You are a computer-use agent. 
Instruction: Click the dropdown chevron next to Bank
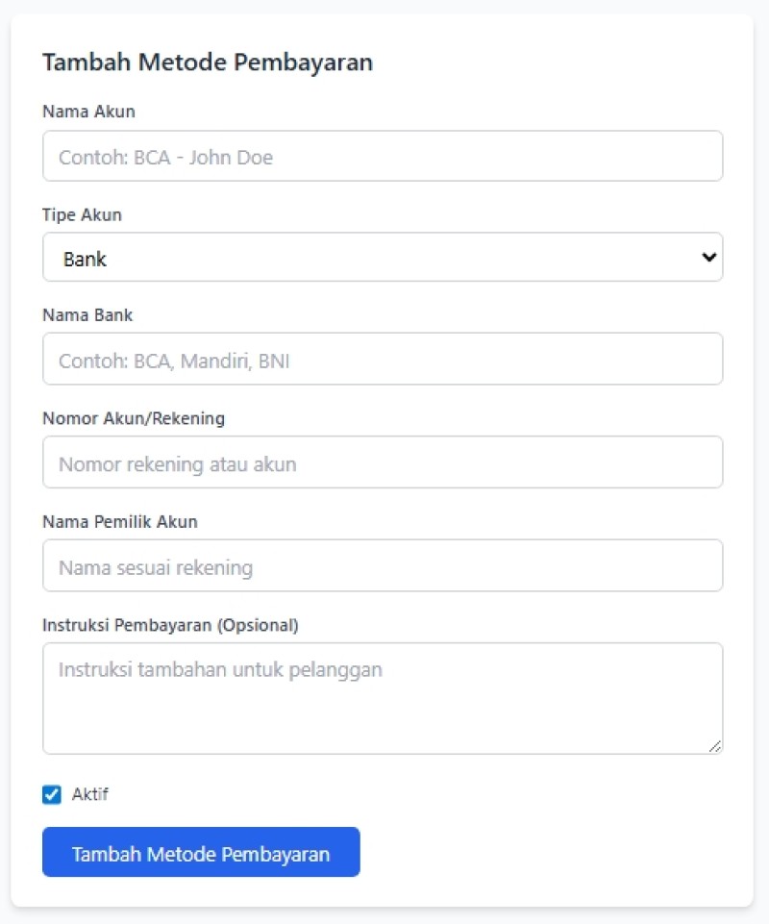click(709, 257)
